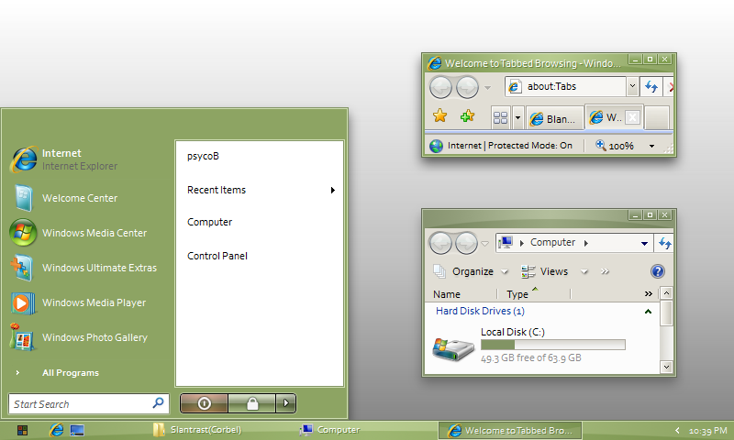The height and width of the screenshot is (440, 734).
Task: Click Back button in Computer window
Action: [440, 243]
